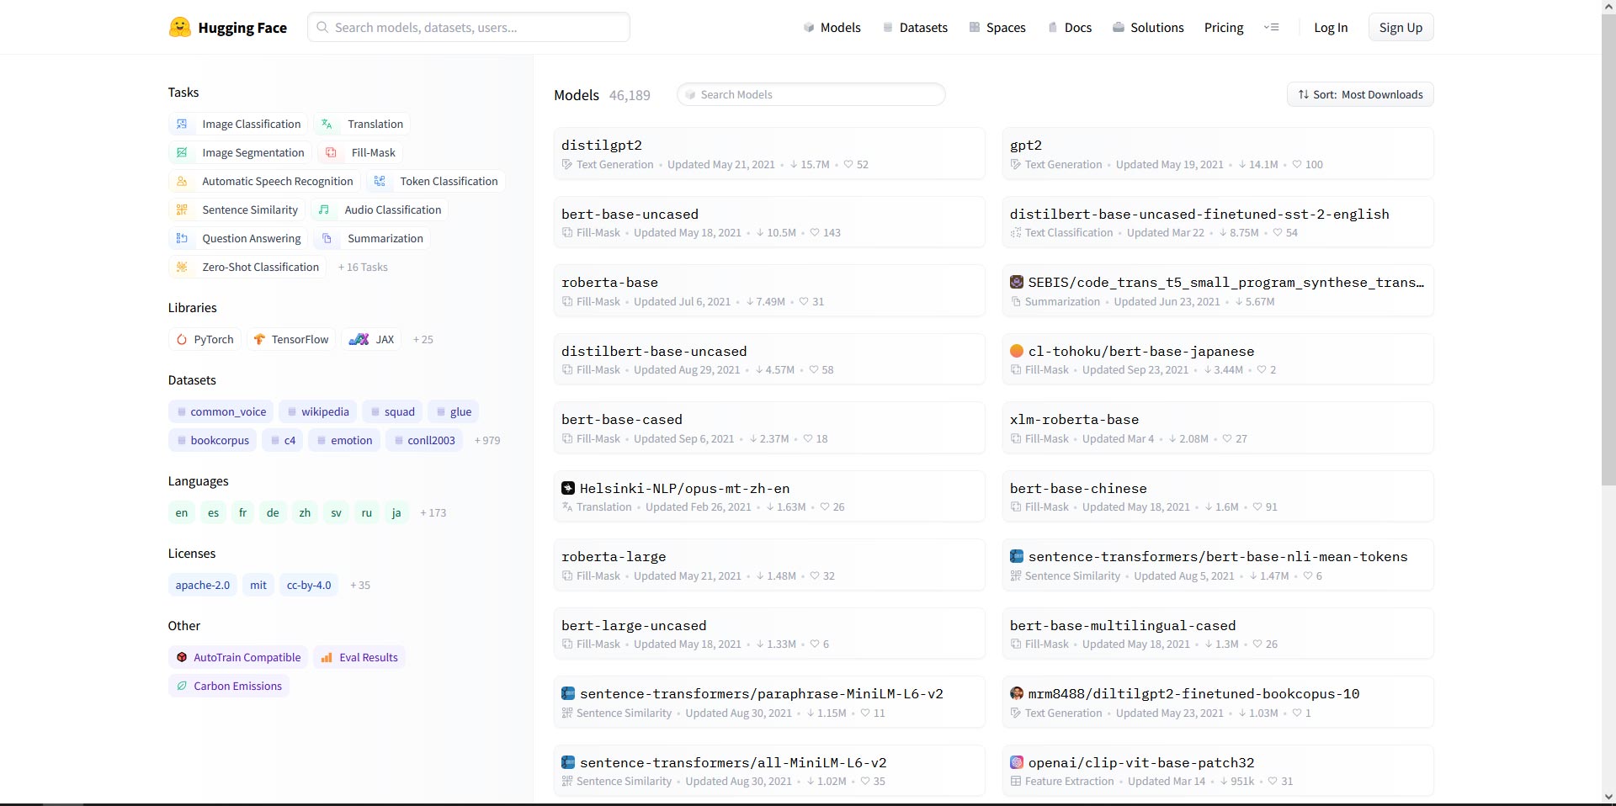Click the mrm8488 avatar icon
Viewport: 1616px width, 806px height.
click(1017, 693)
